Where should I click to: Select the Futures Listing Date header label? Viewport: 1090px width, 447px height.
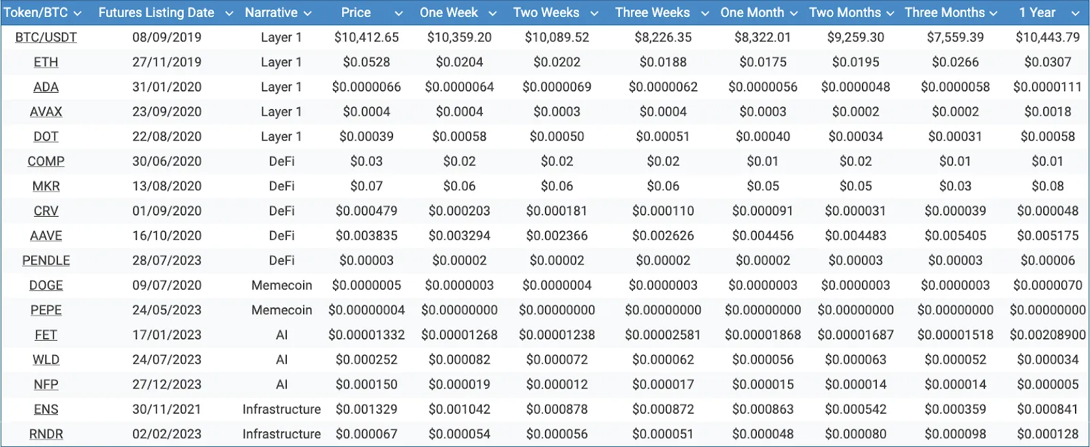156,13
